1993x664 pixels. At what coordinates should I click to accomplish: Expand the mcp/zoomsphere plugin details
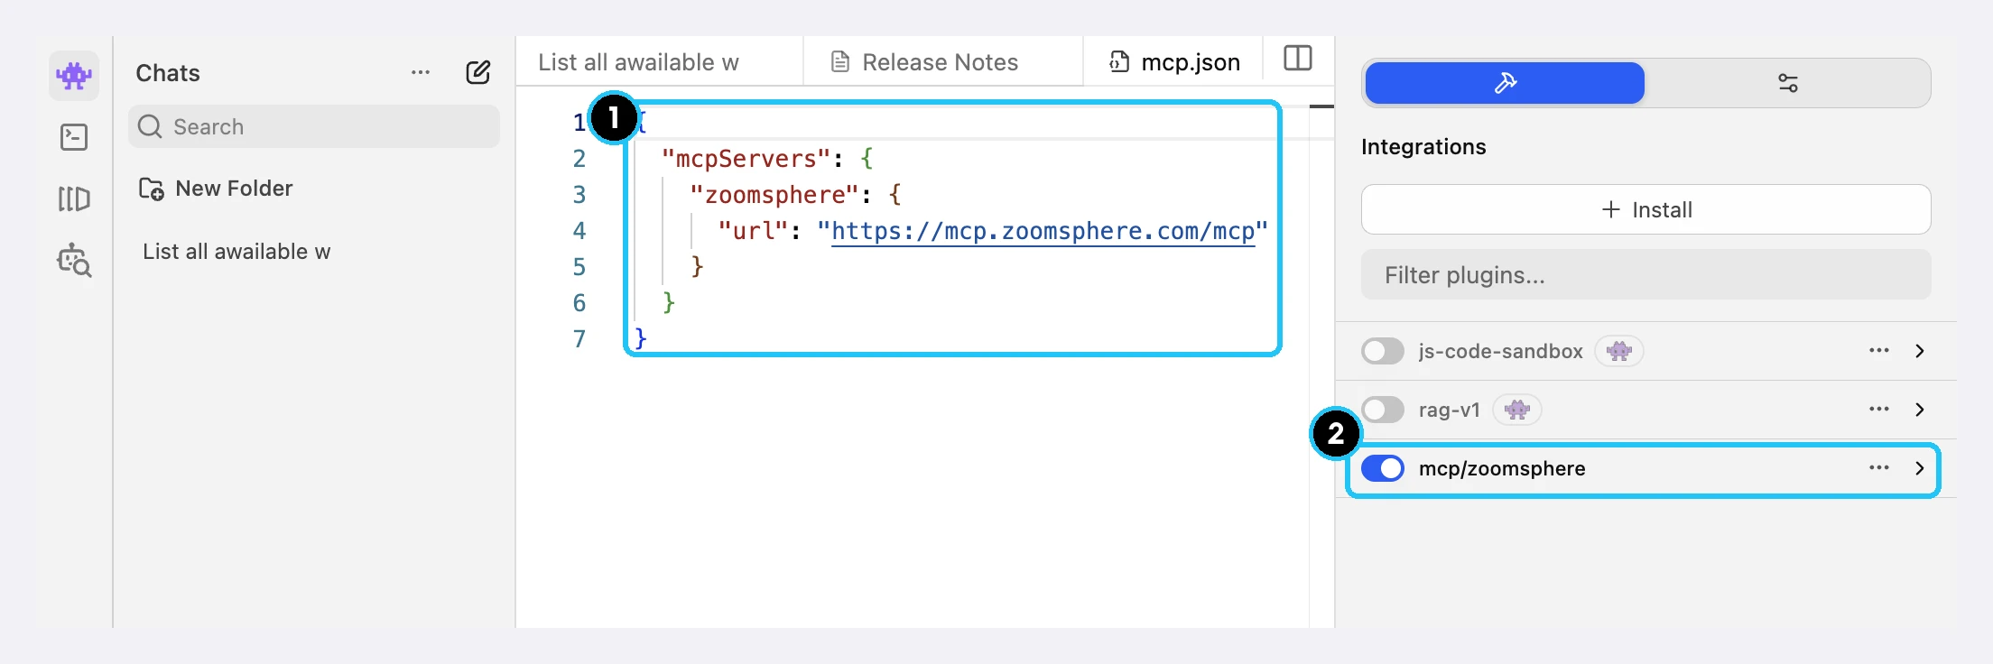pos(1920,468)
